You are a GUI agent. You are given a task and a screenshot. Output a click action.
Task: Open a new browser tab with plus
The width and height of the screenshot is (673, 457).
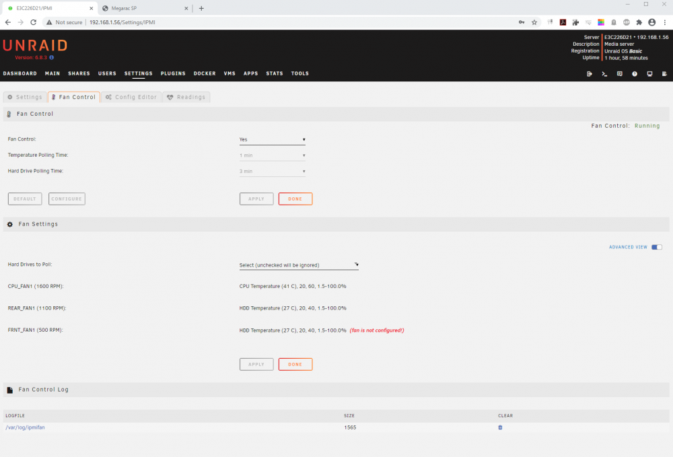[x=201, y=8]
